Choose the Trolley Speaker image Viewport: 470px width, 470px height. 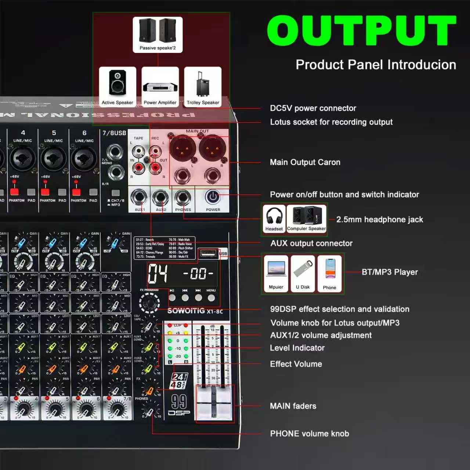(203, 87)
